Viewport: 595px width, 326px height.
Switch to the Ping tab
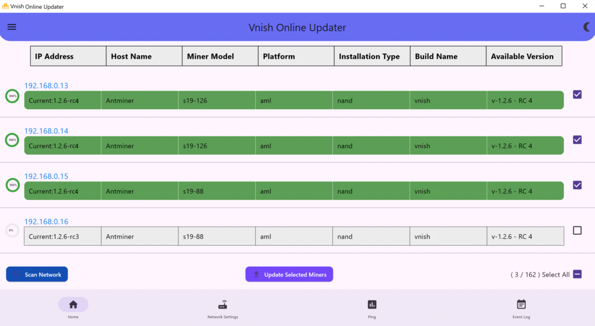point(372,308)
